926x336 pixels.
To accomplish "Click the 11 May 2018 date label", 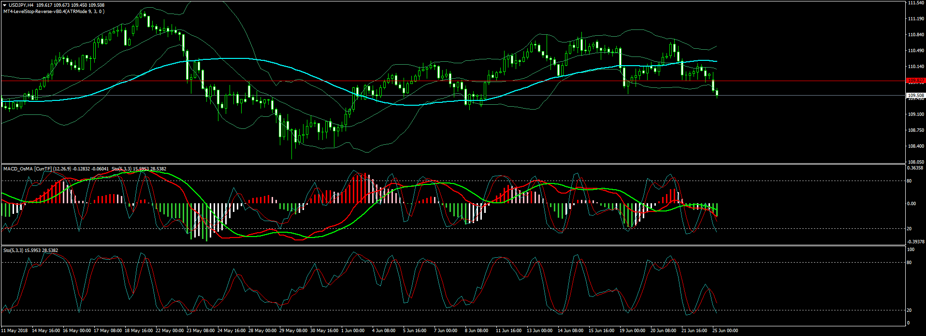I will 15,331.
